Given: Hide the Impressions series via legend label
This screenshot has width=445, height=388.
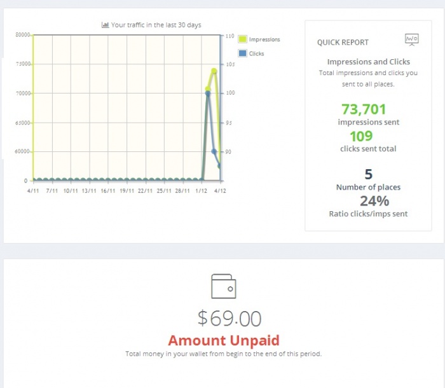Looking at the screenshot, I should coord(264,39).
